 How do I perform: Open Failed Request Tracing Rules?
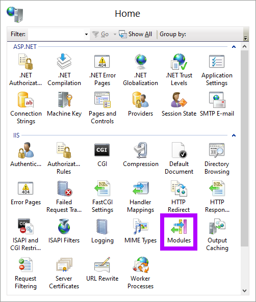pyautogui.click(x=64, y=197)
